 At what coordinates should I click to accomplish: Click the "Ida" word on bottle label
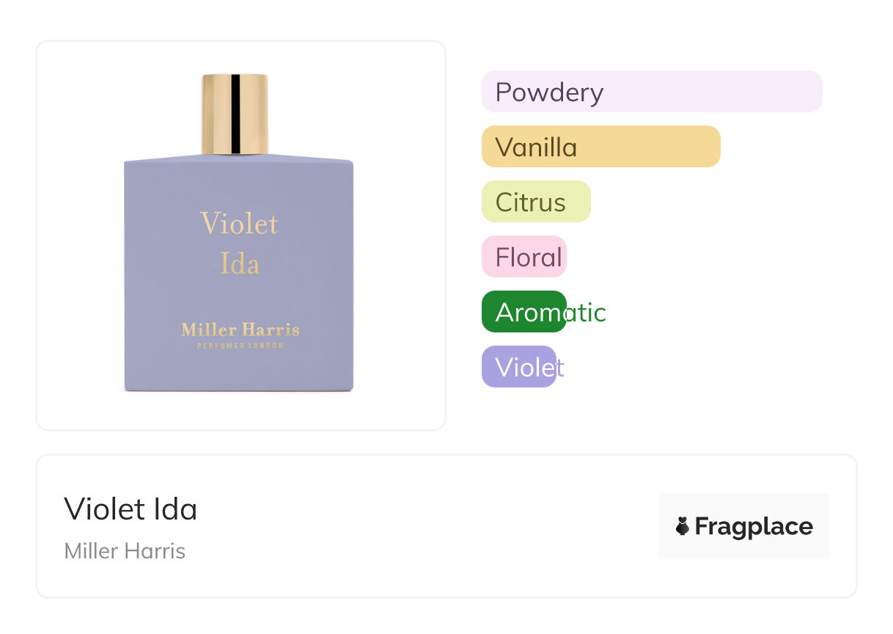(240, 263)
